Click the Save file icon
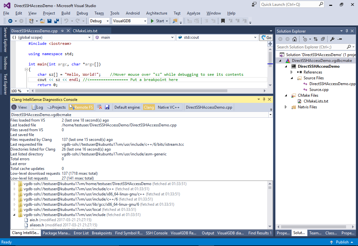Viewport: 358px width, 246px height. click(49, 21)
